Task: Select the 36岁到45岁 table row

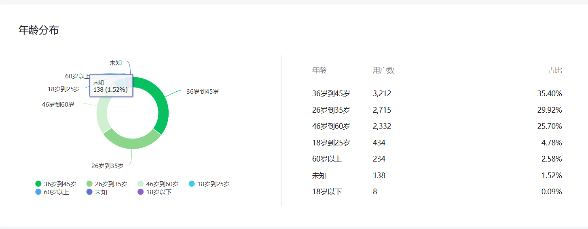Action: [x=437, y=94]
